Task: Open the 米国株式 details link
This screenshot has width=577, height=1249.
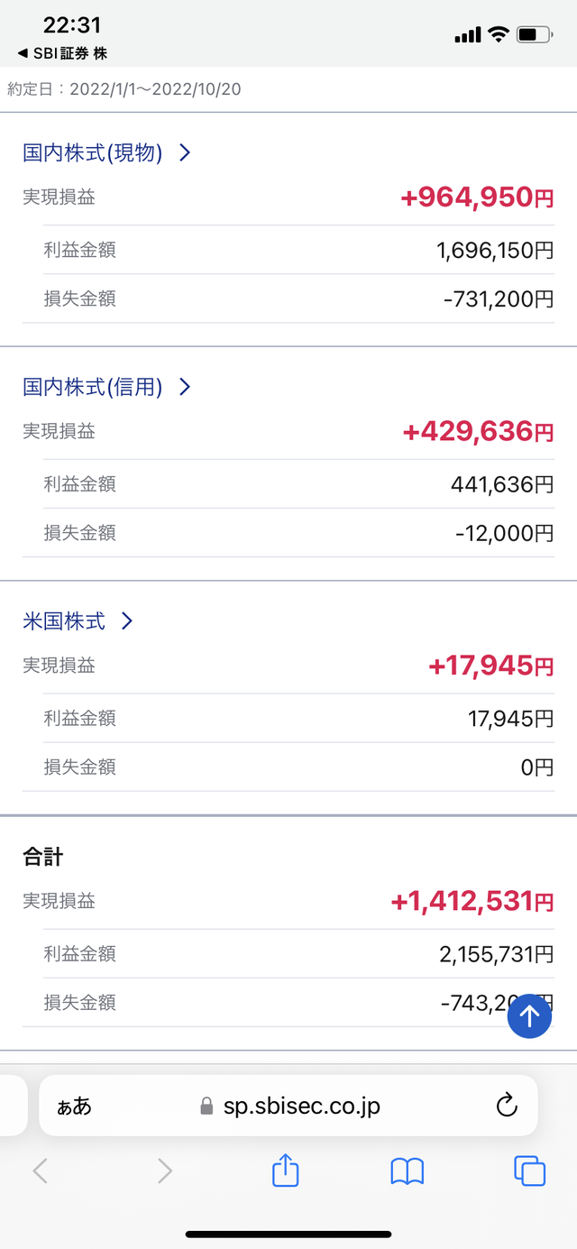Action: (x=64, y=620)
